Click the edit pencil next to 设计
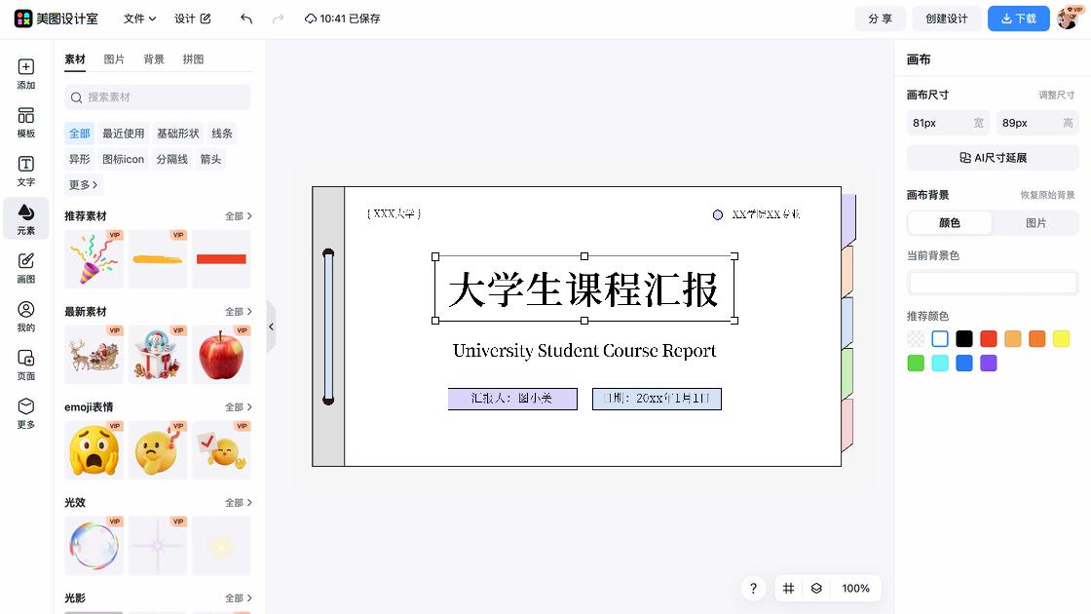 [206, 19]
